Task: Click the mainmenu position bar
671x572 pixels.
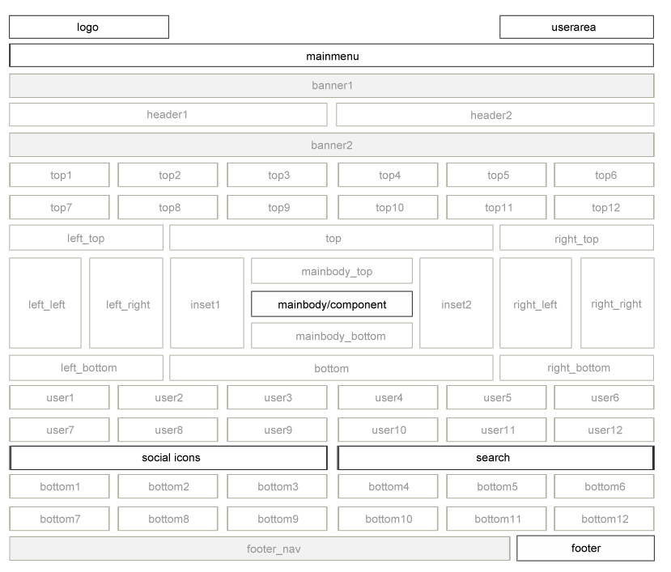Action: (x=332, y=55)
